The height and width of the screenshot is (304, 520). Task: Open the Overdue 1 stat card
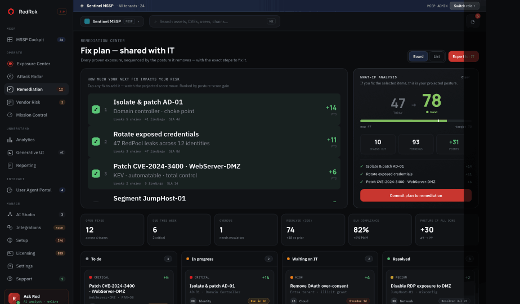point(246,230)
